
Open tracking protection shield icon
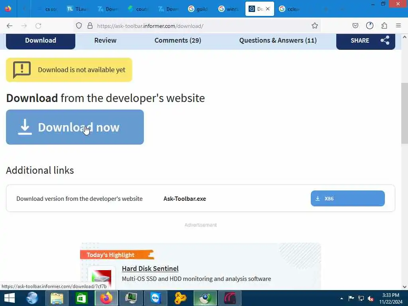(79, 26)
